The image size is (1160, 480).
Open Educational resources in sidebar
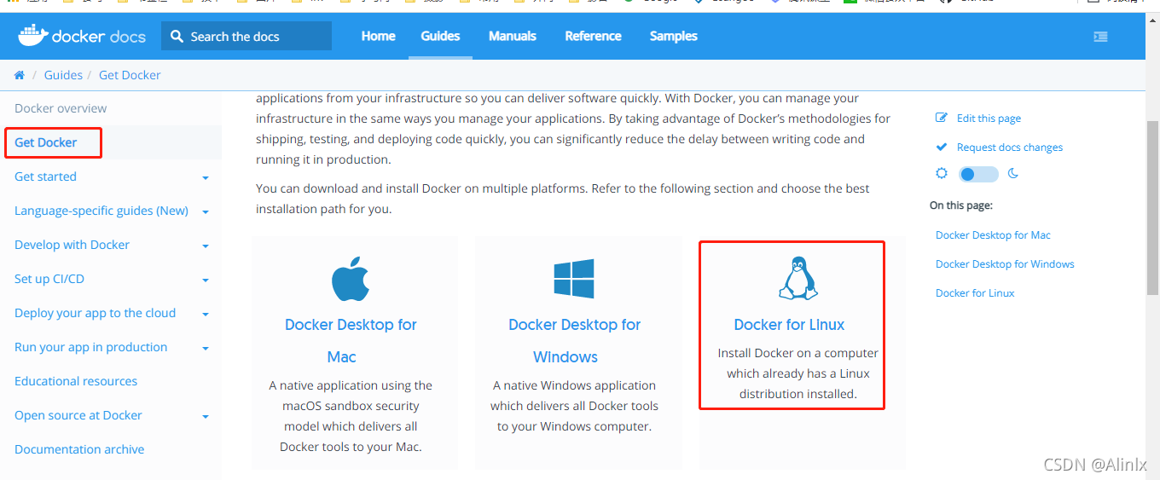(76, 381)
